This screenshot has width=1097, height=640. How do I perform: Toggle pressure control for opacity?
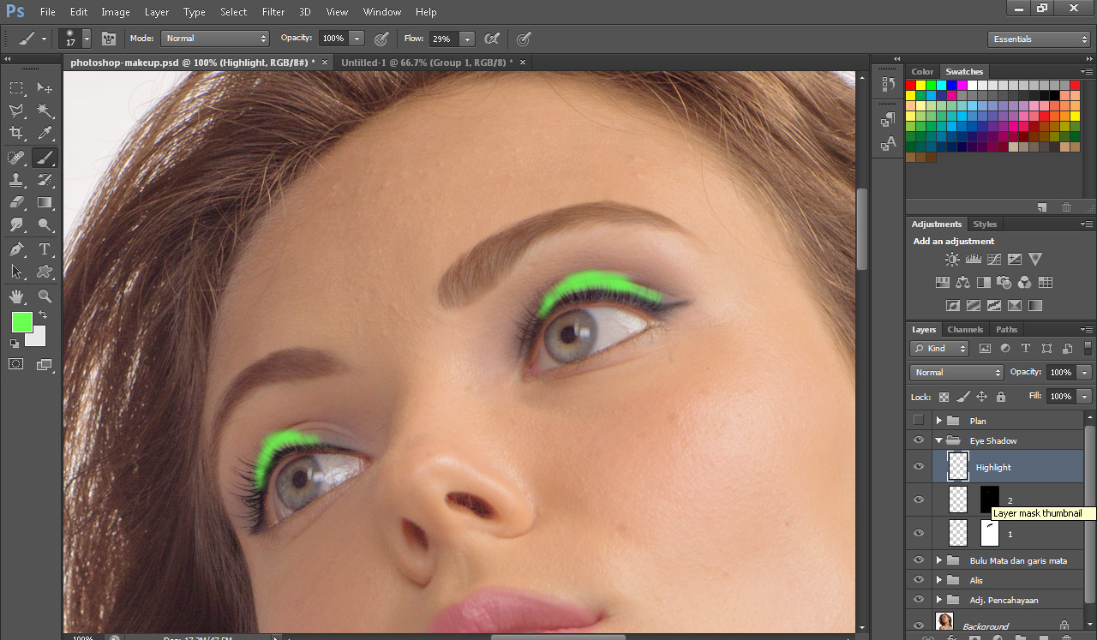click(381, 39)
